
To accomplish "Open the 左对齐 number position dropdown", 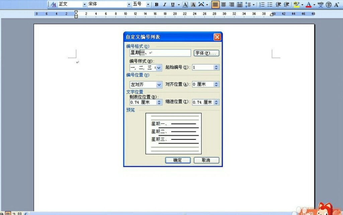I will 159,85.
